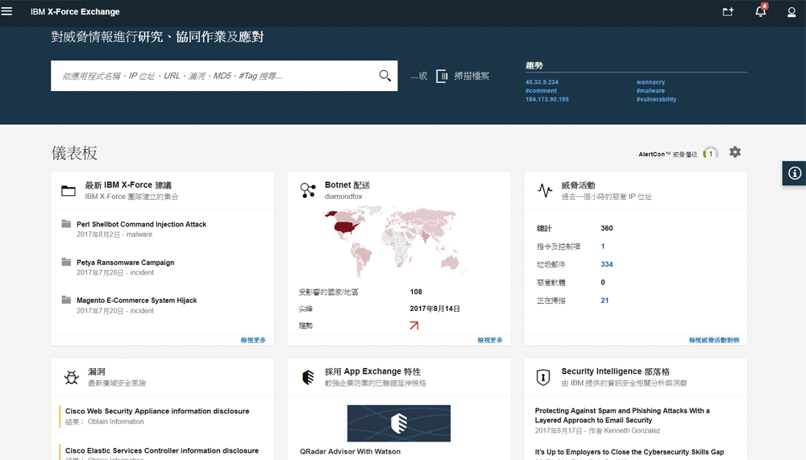806x460 pixels.
Task: Click total count 360
Action: click(607, 228)
